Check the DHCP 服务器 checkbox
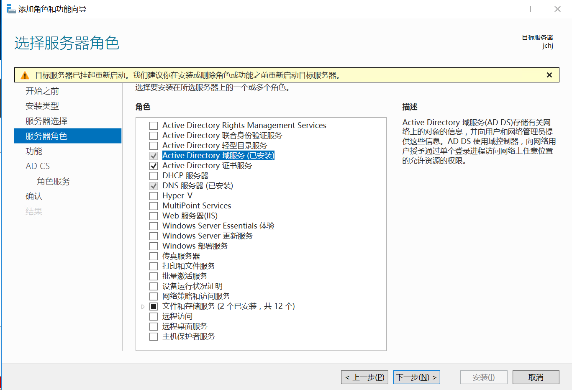This screenshot has width=572, height=390. (154, 176)
